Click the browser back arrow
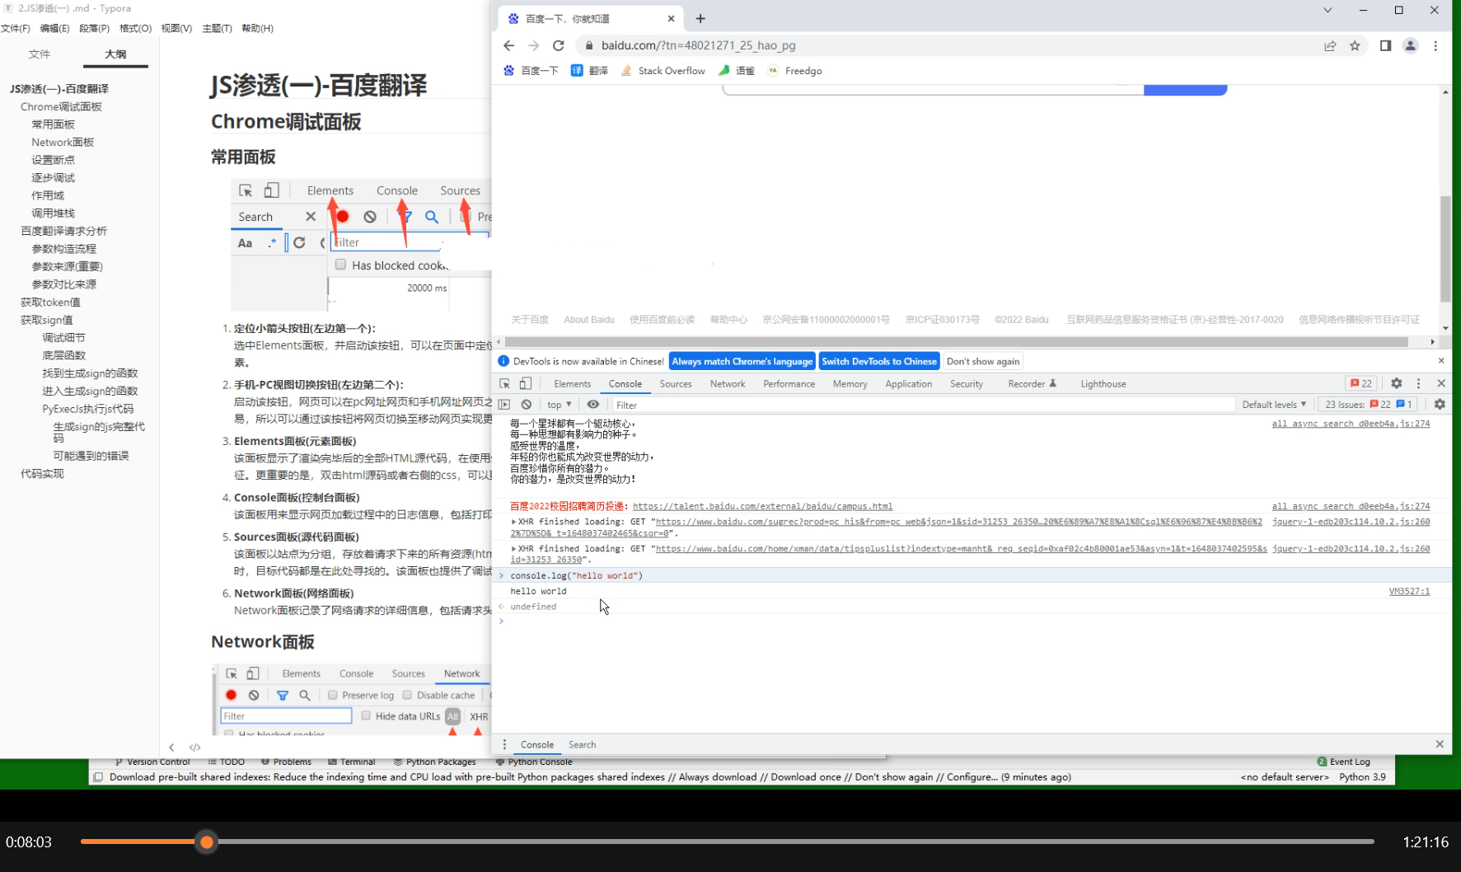Image resolution: width=1461 pixels, height=872 pixels. (508, 45)
